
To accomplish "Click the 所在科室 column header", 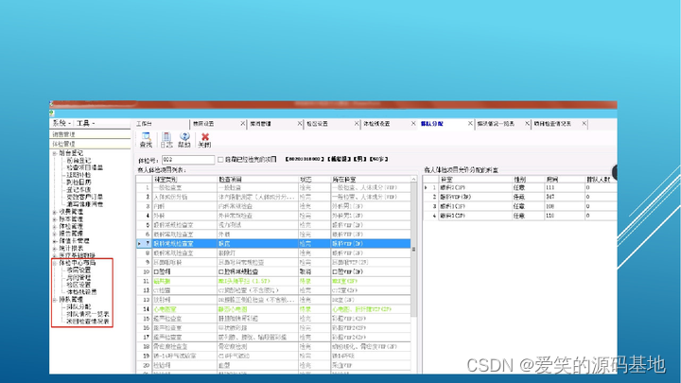I will 371,179.
